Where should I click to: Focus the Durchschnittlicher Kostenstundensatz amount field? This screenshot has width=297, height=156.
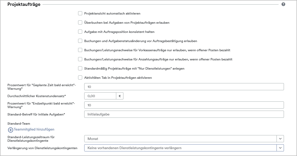tap(100, 96)
